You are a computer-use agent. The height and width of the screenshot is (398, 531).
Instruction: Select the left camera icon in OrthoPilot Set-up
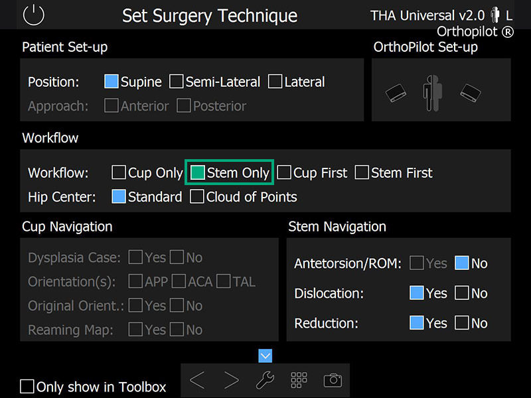396,94
